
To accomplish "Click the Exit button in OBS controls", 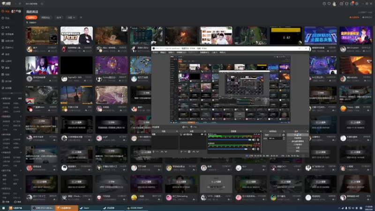I will click(298, 151).
